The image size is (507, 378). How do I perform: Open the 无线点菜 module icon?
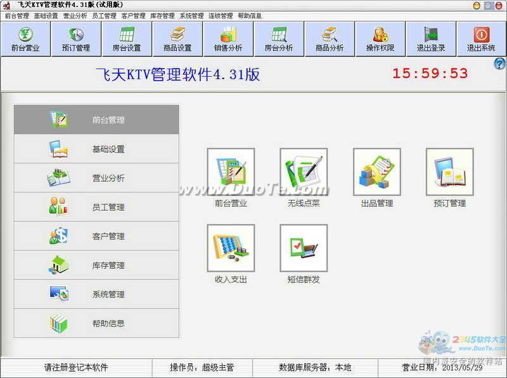(304, 172)
